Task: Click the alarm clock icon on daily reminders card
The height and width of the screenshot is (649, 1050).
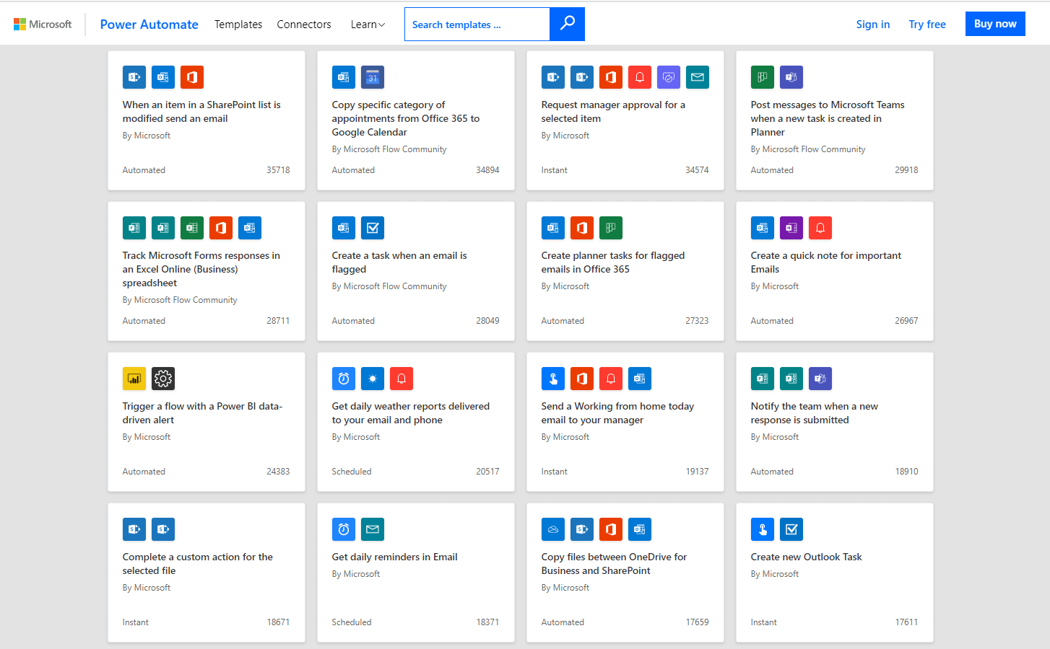Action: [x=344, y=529]
